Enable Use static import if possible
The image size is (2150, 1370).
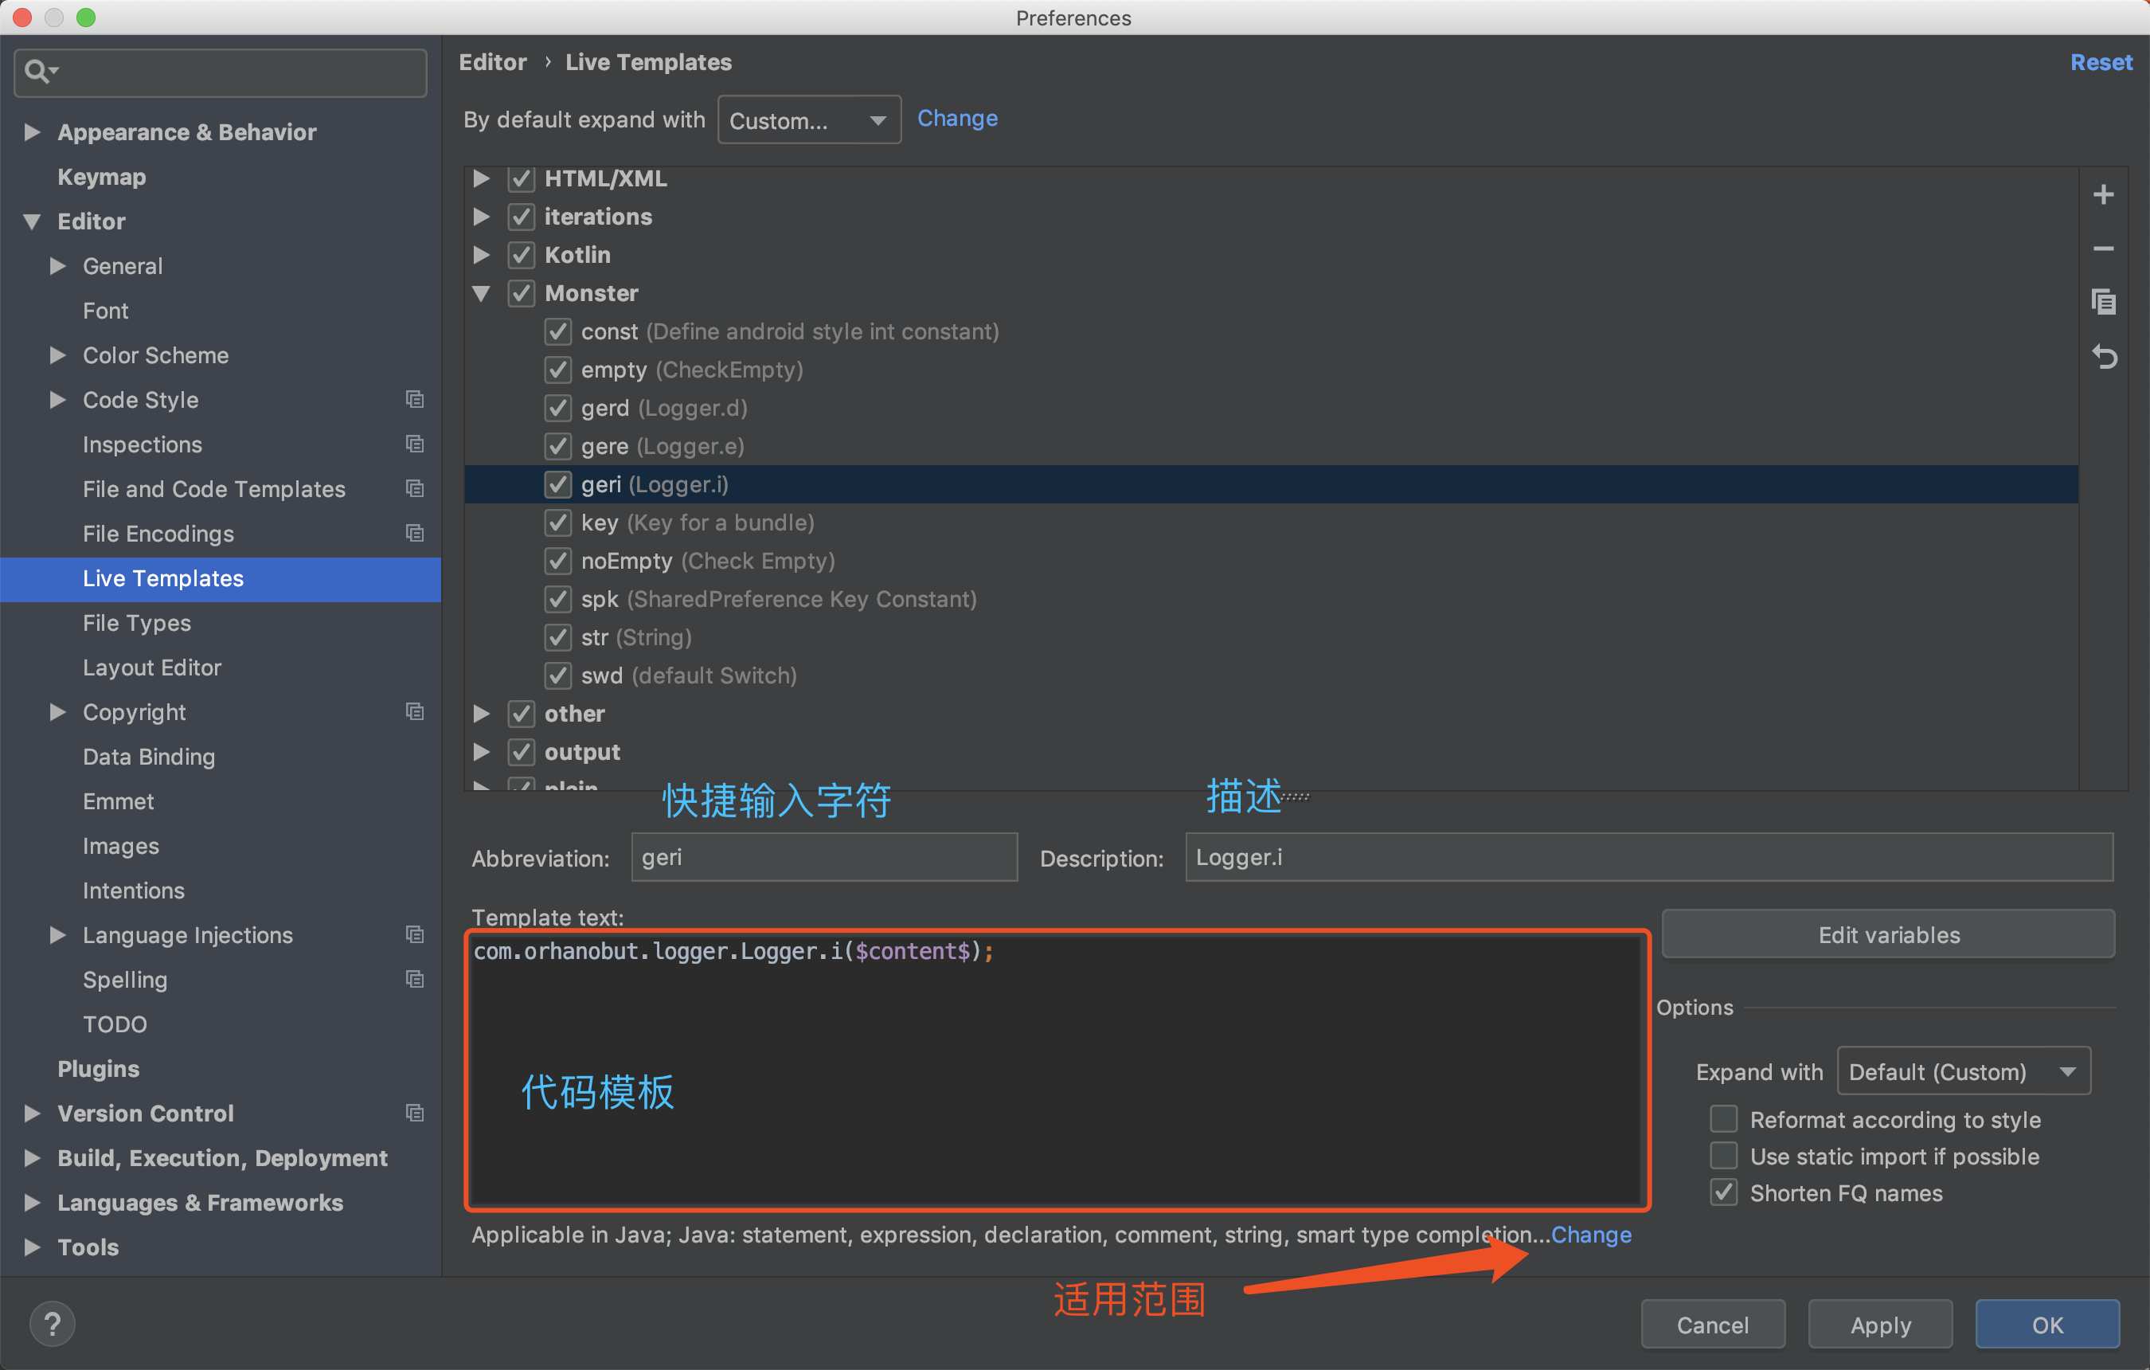(1723, 1156)
